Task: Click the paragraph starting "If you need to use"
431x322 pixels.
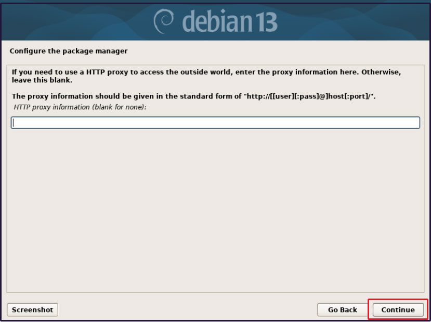Action: [x=206, y=76]
